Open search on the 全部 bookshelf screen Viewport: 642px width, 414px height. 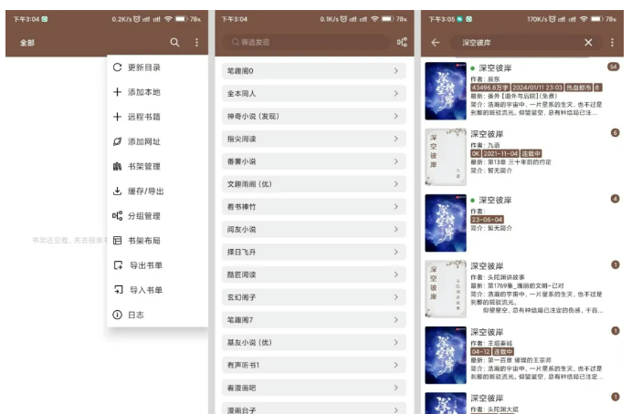[174, 43]
